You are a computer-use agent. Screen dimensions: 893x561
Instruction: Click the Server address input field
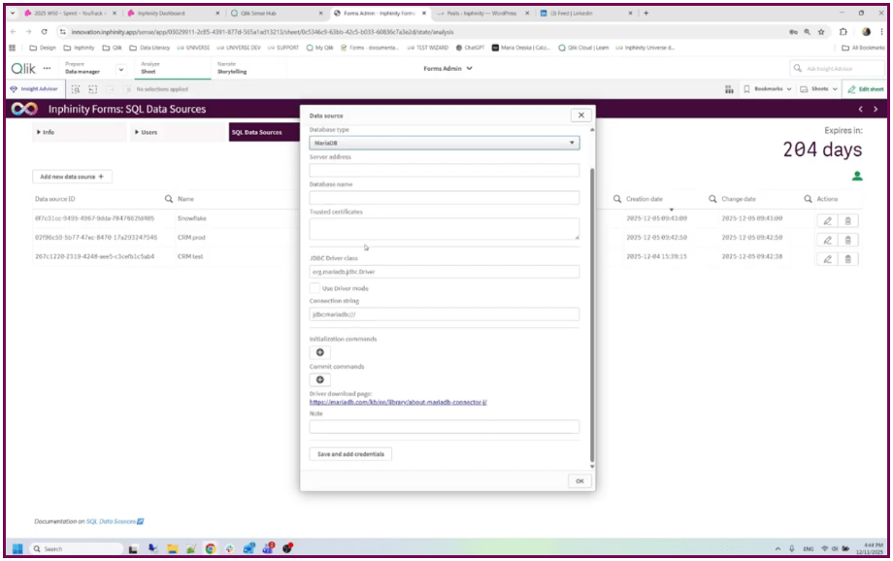(445, 170)
